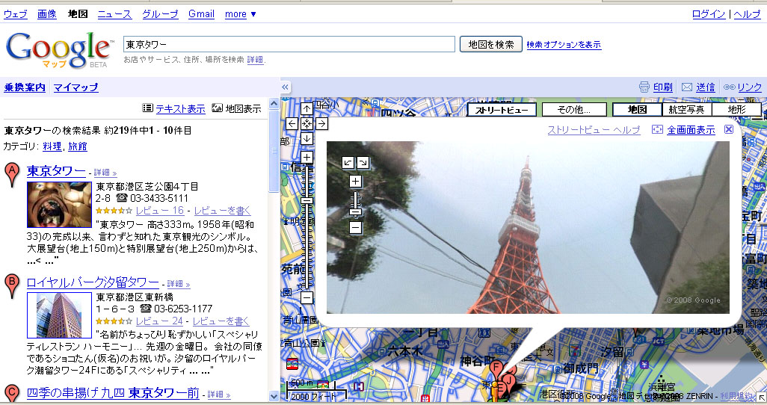
Task: Filter by 旅館 category
Action: click(77, 146)
